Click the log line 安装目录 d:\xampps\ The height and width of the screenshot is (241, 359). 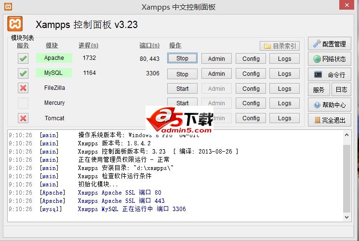click(125, 168)
